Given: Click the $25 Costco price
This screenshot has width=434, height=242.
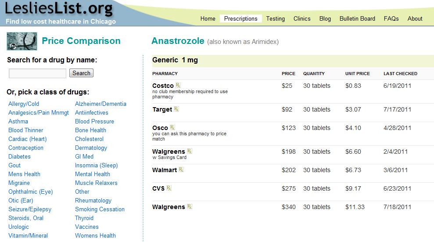Looking at the screenshot, I should pos(287,86).
